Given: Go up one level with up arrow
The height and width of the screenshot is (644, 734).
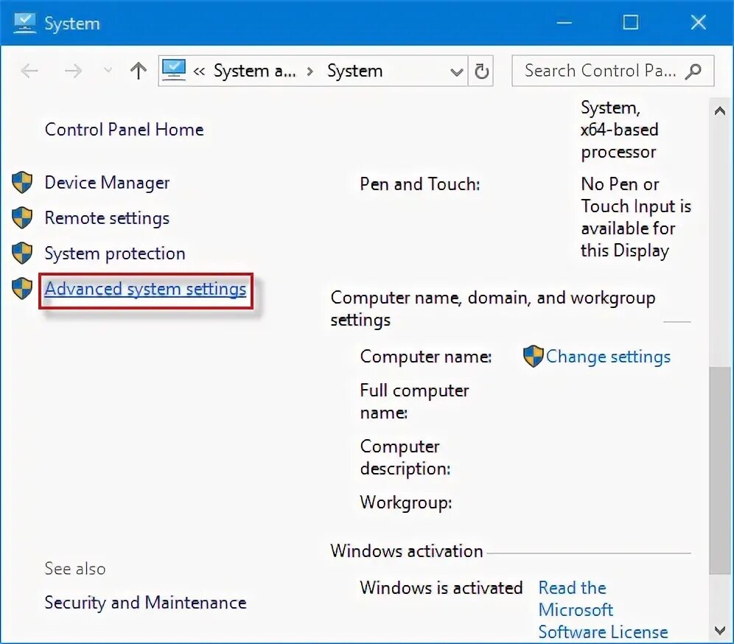Looking at the screenshot, I should tap(138, 71).
